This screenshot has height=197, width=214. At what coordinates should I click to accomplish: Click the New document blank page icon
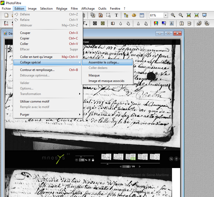click(x=7, y=15)
